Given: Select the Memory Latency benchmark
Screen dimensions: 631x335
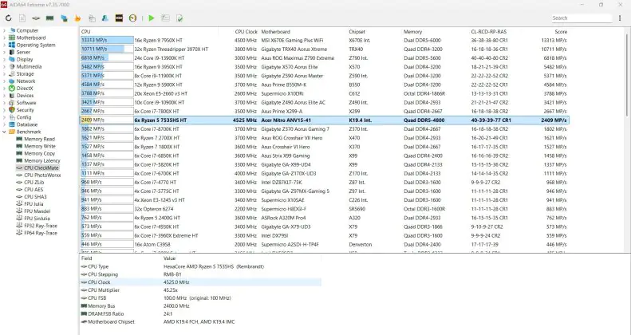Looking at the screenshot, I should pos(41,160).
